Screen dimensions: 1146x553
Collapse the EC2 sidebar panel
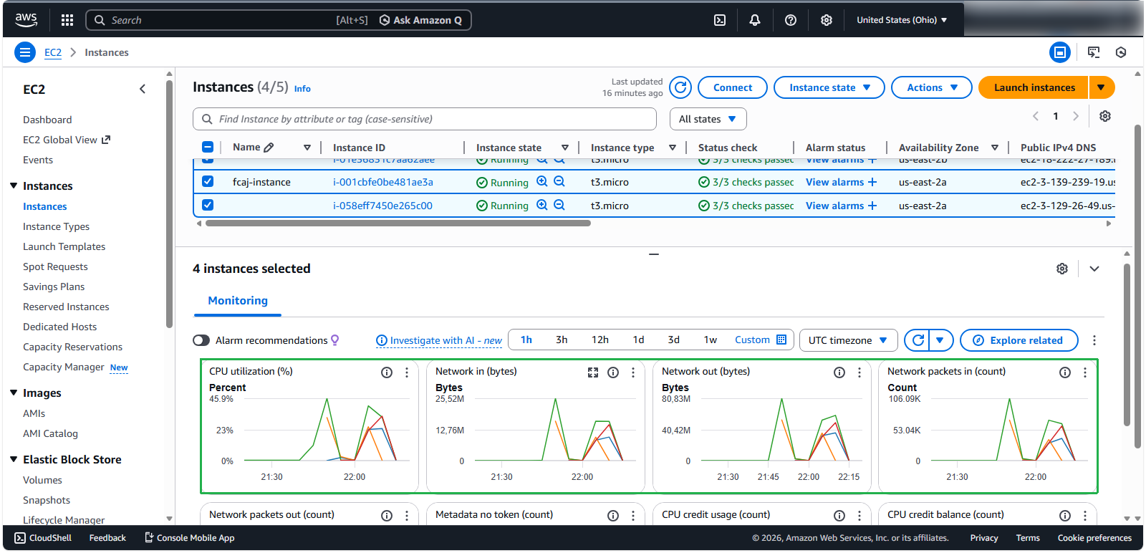143,89
